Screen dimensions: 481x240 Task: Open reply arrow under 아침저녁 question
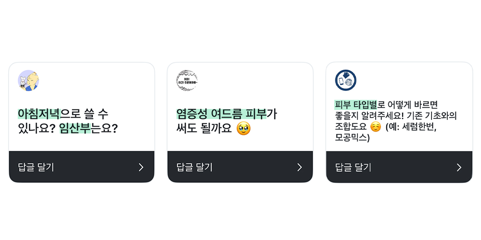[141, 167]
